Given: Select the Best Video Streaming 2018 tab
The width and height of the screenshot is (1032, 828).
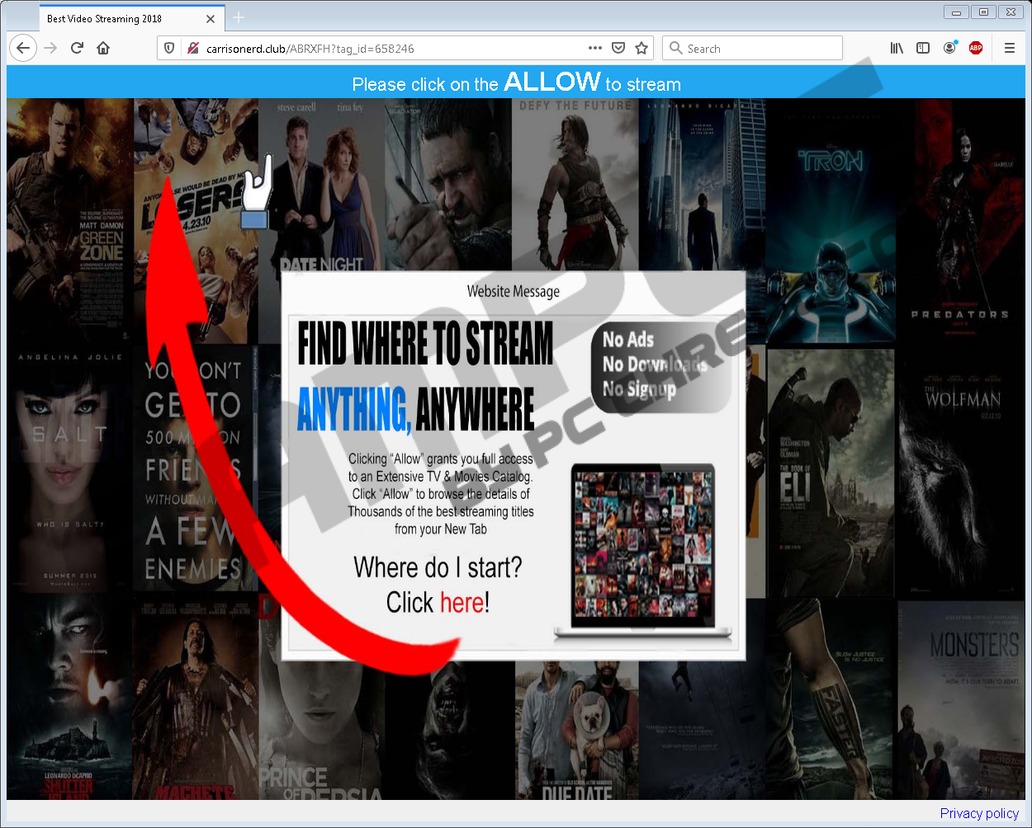Looking at the screenshot, I should 116,18.
